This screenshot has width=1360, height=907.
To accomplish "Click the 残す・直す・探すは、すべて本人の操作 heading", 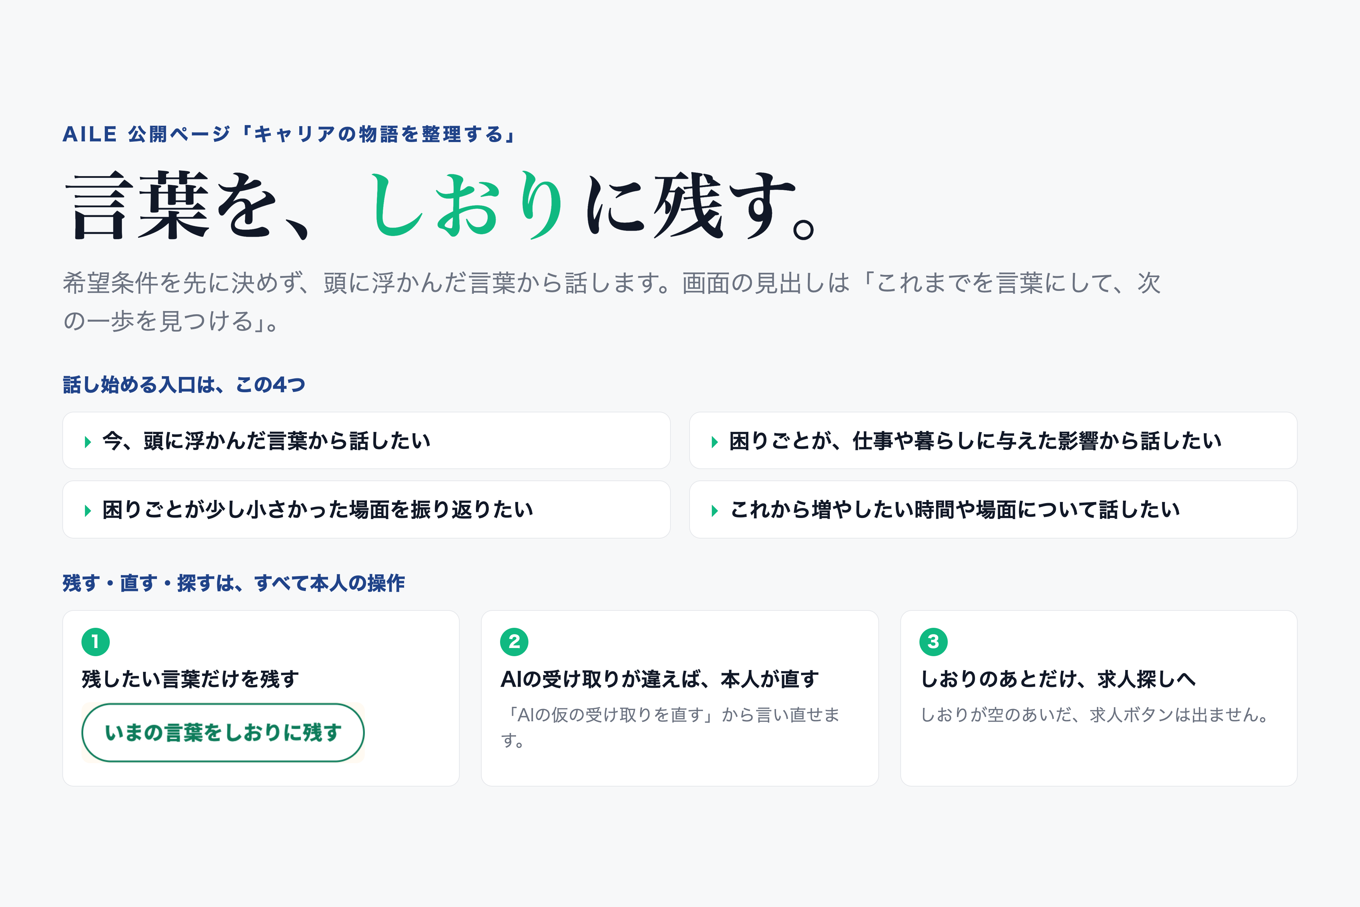I will (x=234, y=583).
